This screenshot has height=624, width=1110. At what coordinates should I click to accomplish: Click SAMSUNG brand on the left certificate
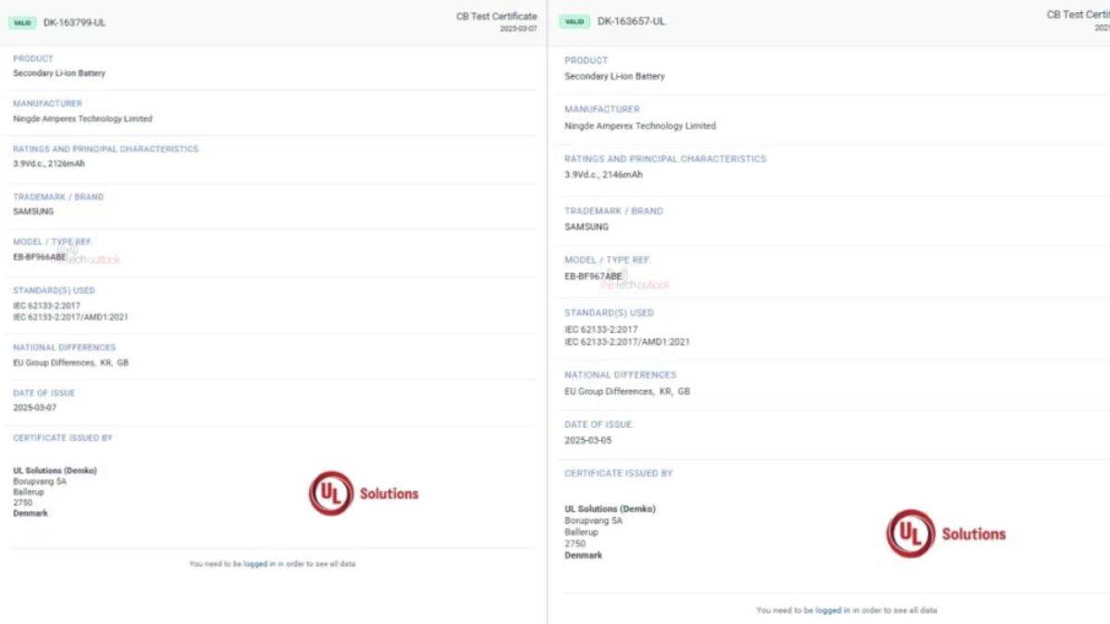tap(33, 212)
